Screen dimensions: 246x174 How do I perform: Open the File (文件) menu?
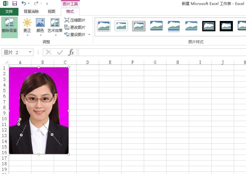9,12
